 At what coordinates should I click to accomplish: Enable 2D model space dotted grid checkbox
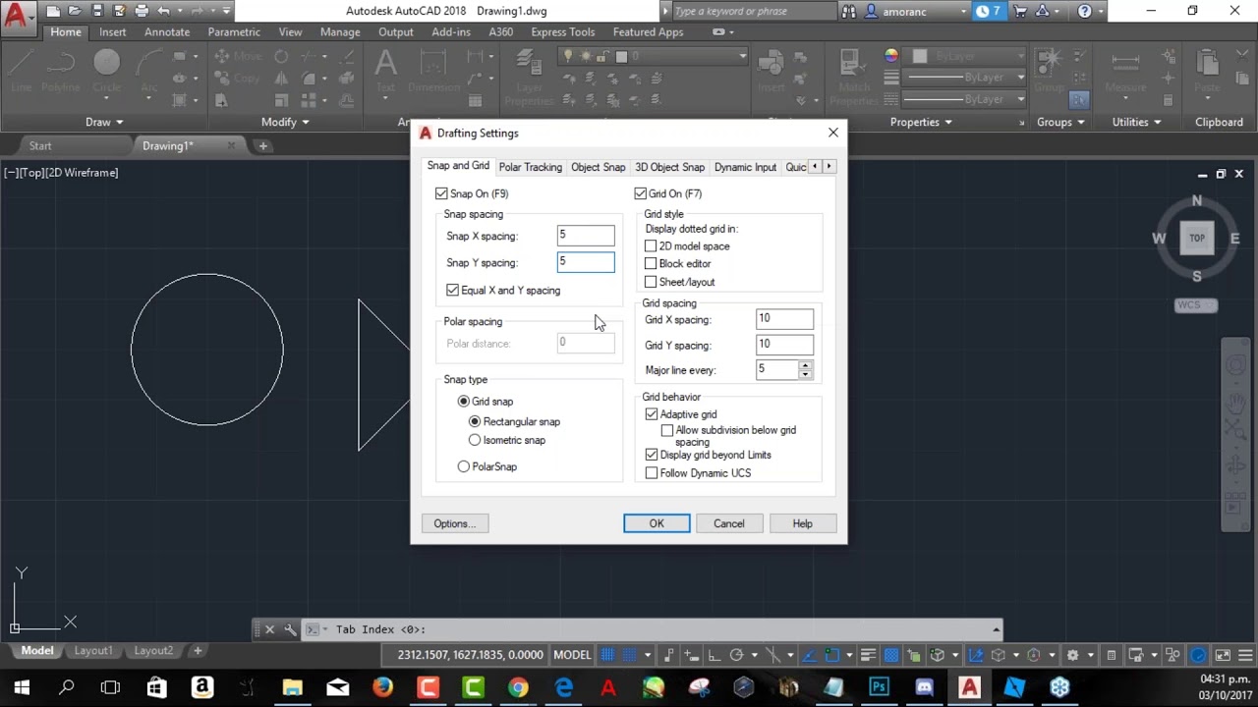[651, 246]
